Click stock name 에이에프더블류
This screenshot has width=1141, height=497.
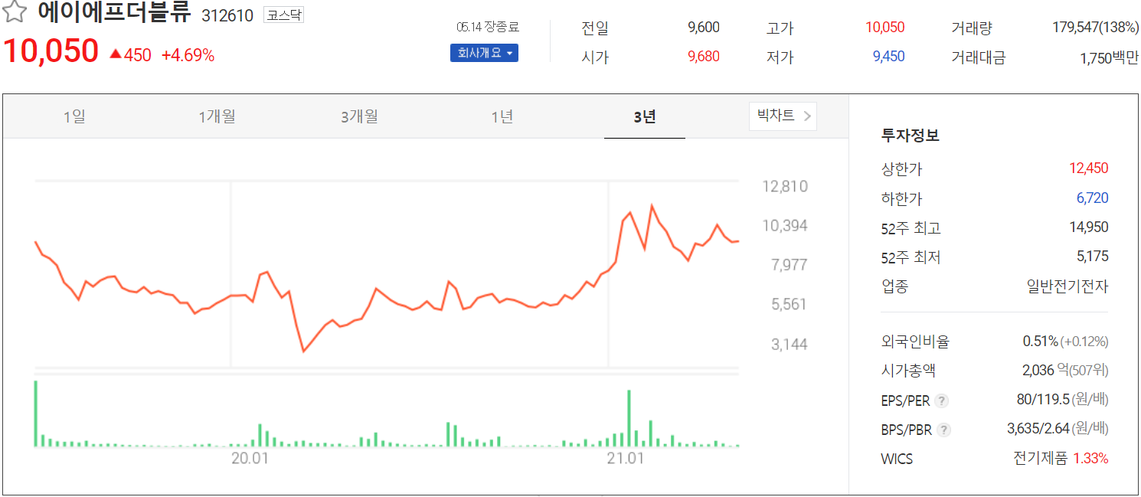coord(115,13)
